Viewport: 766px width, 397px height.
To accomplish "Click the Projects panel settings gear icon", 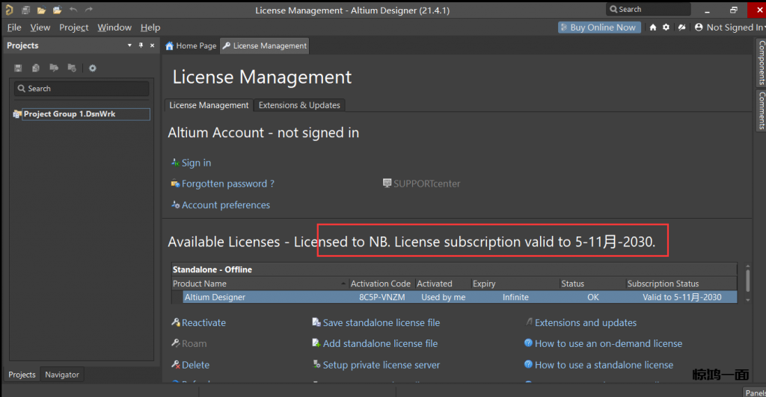I will click(93, 68).
